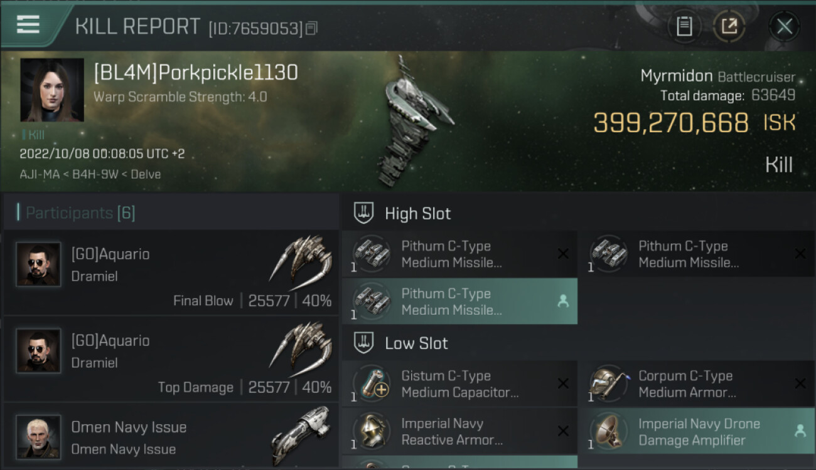Click the Imperial Navy Reactive Armor icon
Screen dimensions: 816x470
point(371,431)
